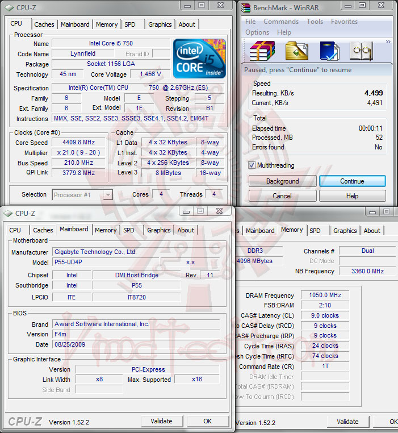
Task: Click the Bus Speed 210.0 MHz value
Action: coord(79,163)
